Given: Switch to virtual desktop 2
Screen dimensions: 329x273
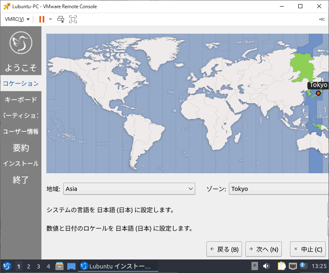Looking at the screenshot, I should coord(29,266).
